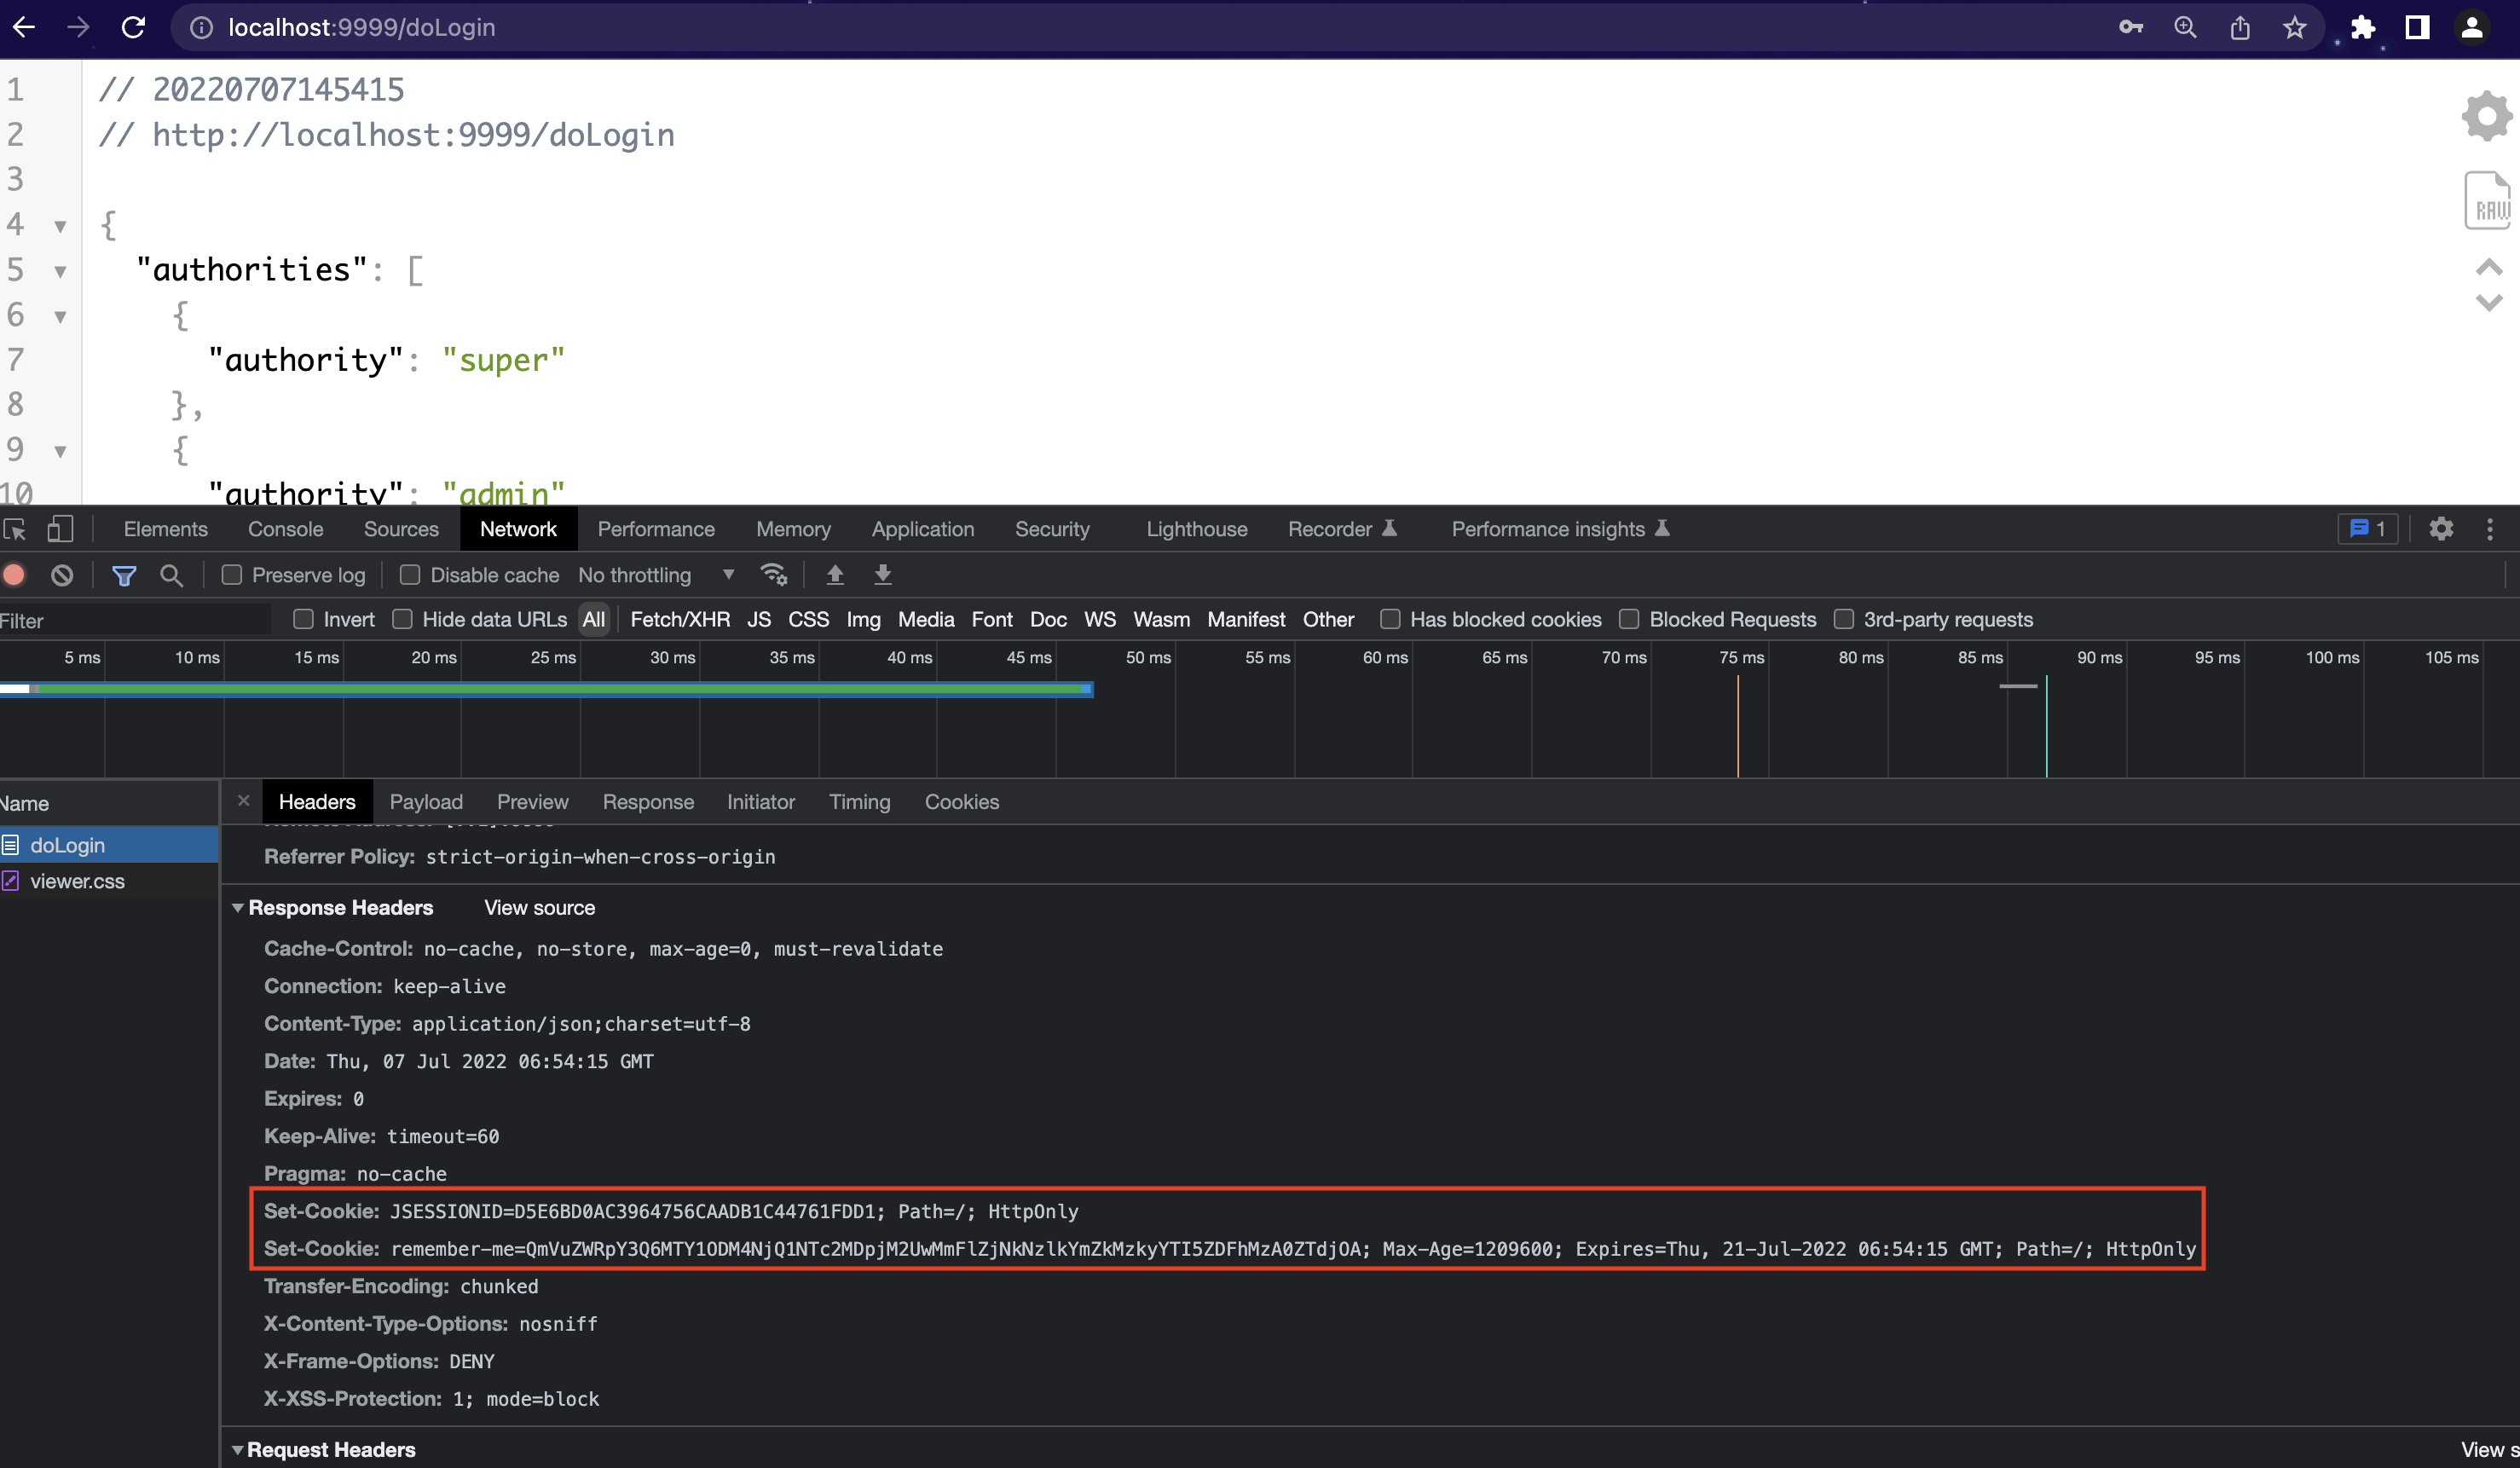2520x1468 pixels.
Task: Enable the Preserve log checkbox
Action: click(x=232, y=575)
